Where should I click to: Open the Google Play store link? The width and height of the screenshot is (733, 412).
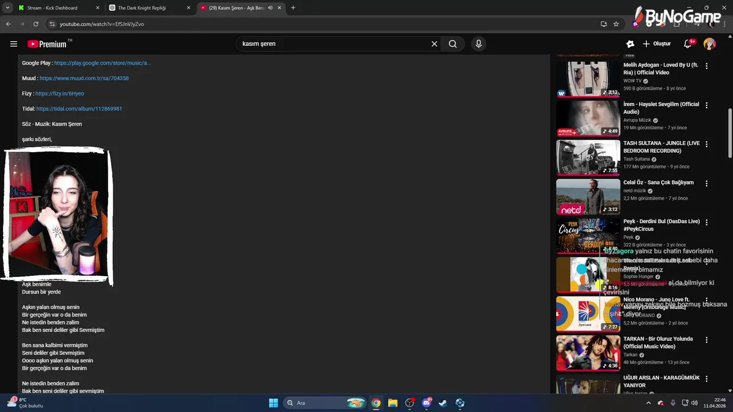[103, 63]
